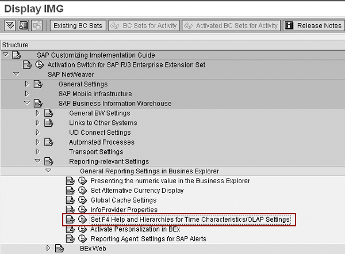Select 'Reporting Agent: Settings for SAP Alerts' text

(x=148, y=239)
